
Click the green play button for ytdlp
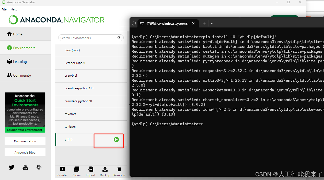click(116, 139)
